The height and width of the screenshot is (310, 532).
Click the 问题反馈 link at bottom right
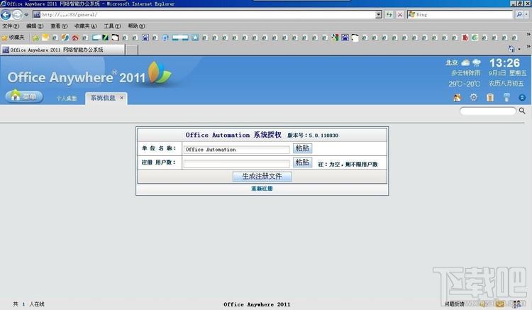coord(454,304)
